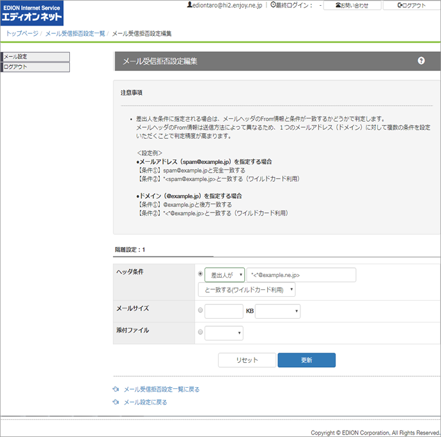Expand the と一致する(ワイルドカード利用) dropdown
Viewport: 441px width, 437px height.
pos(247,290)
